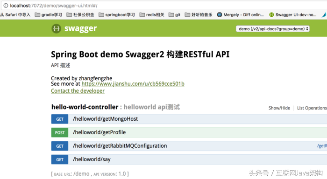327x179 pixels.
Task: Click the site info icon in address bar
Action: coord(6,6)
